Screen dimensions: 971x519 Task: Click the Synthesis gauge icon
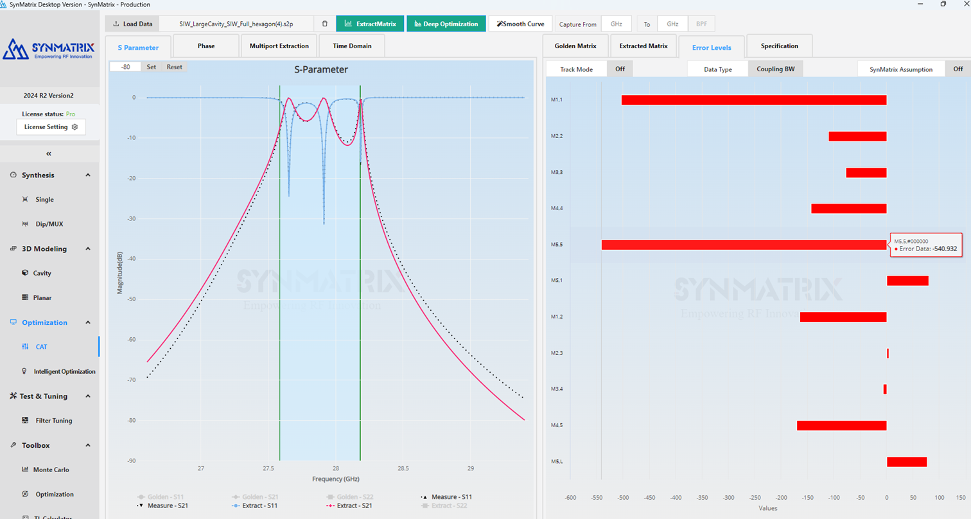(x=13, y=175)
